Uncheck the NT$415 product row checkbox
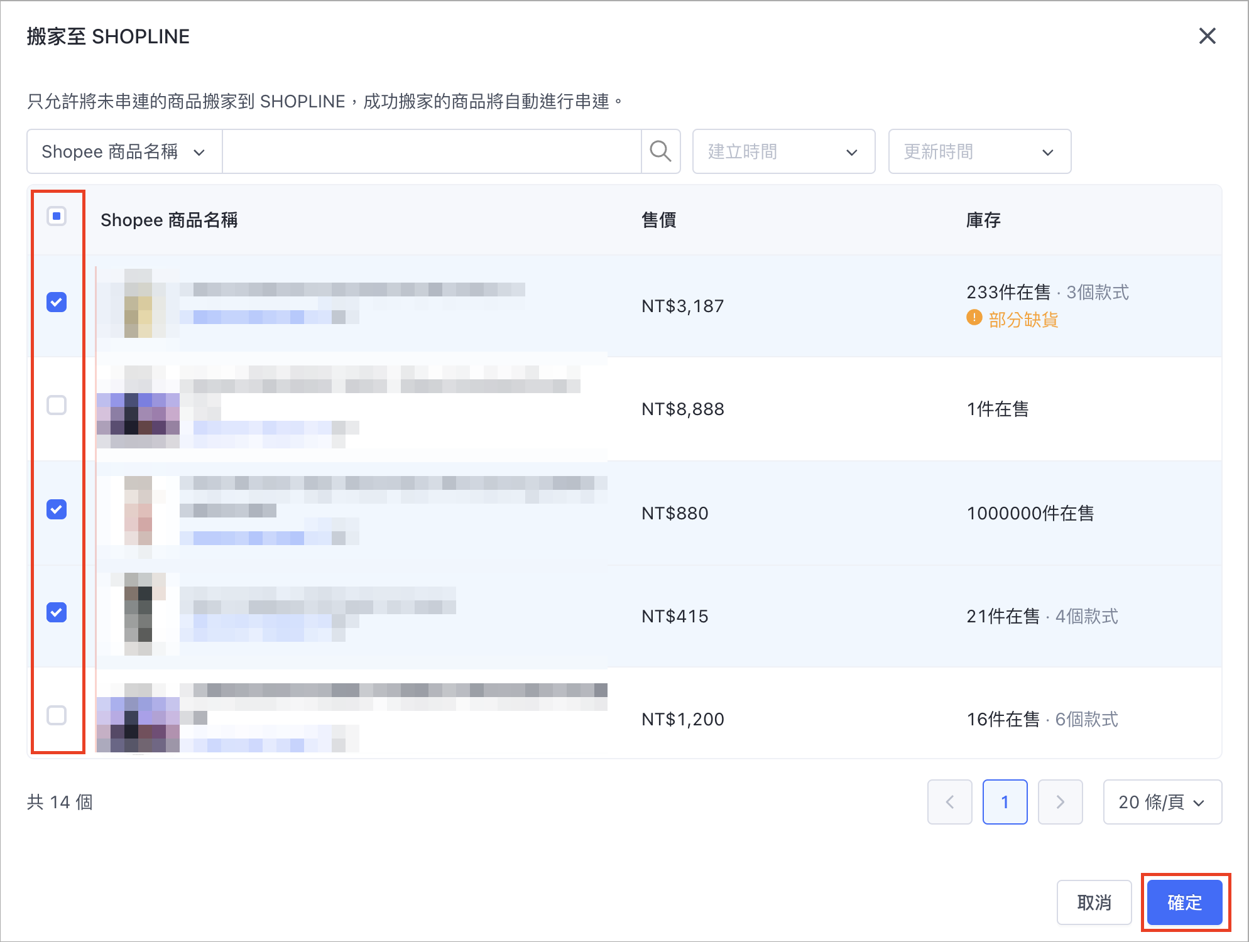 click(x=57, y=612)
